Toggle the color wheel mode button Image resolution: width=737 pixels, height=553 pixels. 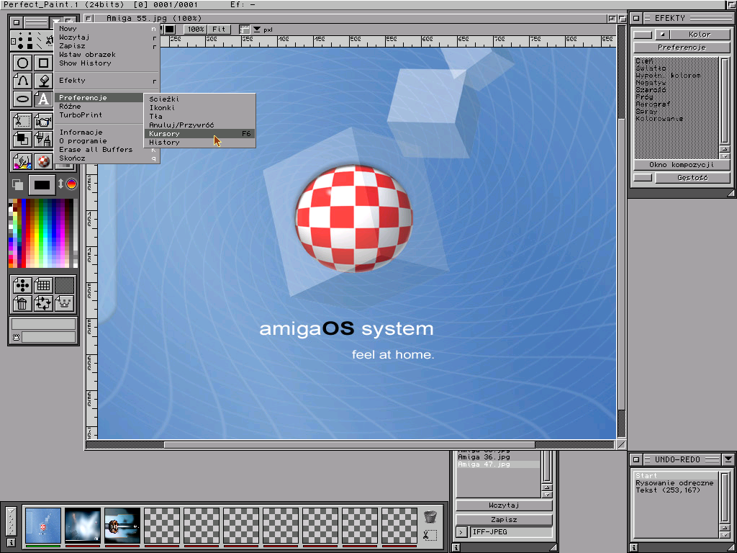(x=71, y=184)
